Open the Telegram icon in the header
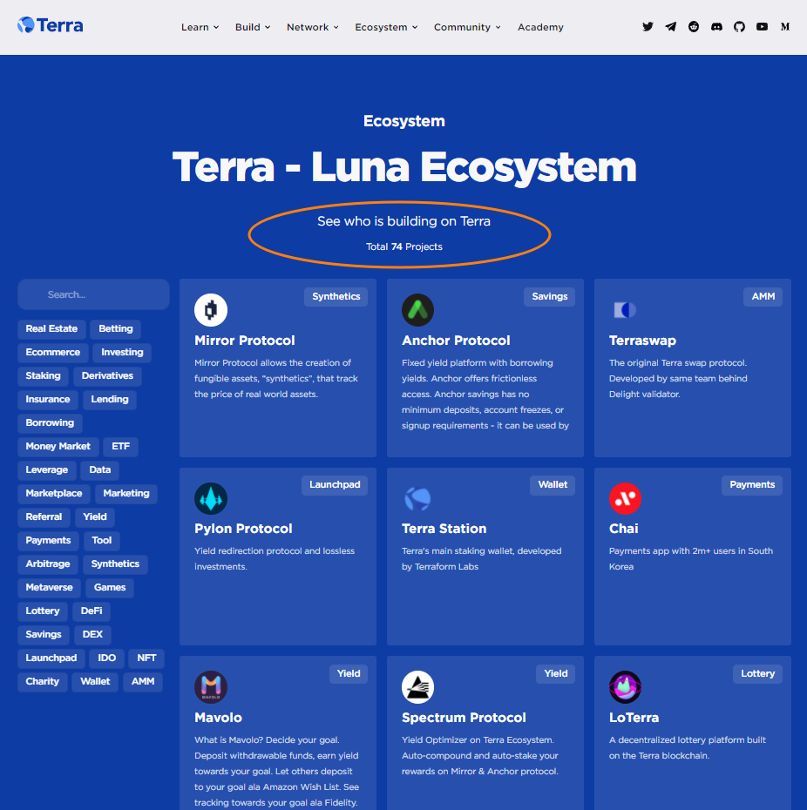The width and height of the screenshot is (807, 810). [670, 27]
